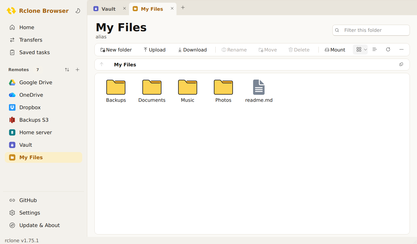Open Update & About page
Image resolution: width=417 pixels, height=244 pixels.
(x=43, y=225)
